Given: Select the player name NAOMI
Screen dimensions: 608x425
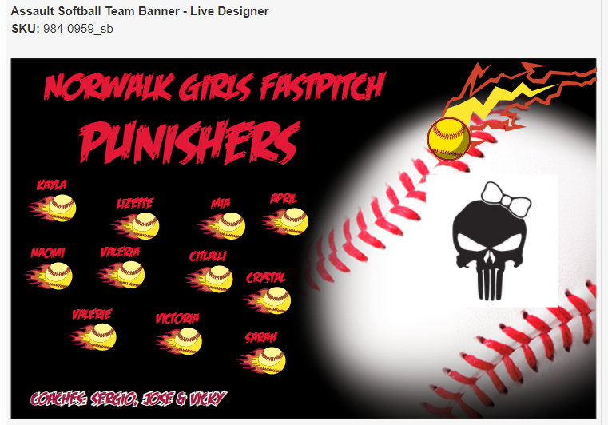Looking at the screenshot, I should [48, 253].
